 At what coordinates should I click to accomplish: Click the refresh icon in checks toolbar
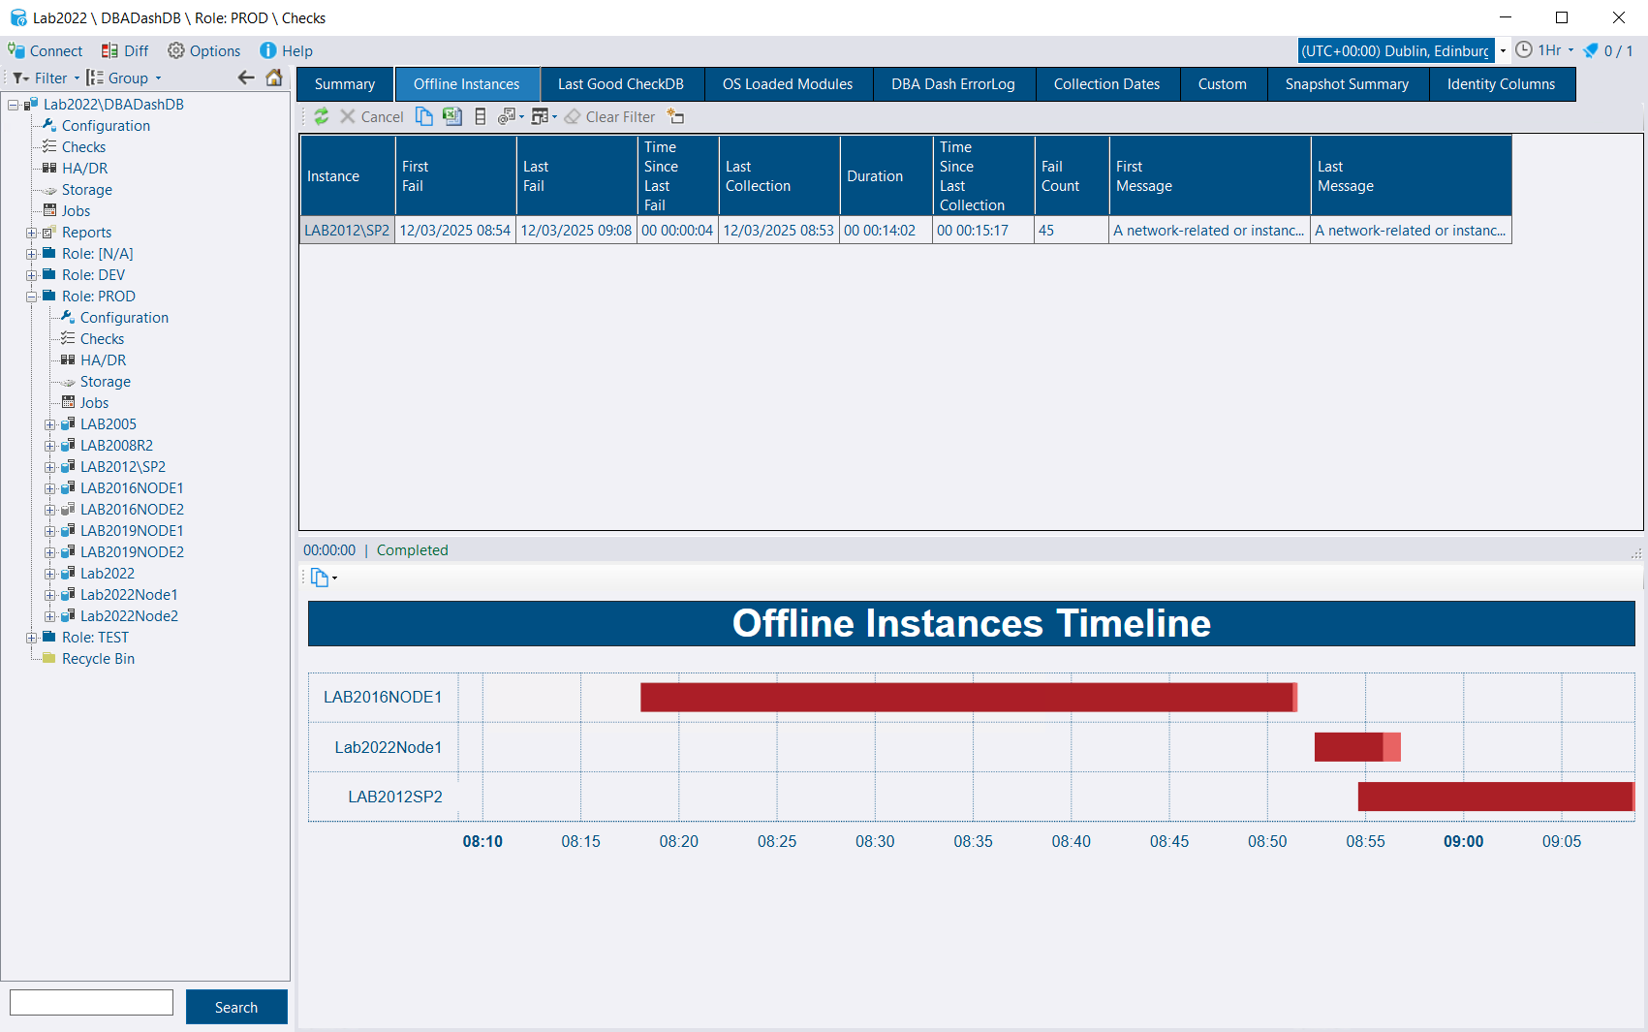322,116
